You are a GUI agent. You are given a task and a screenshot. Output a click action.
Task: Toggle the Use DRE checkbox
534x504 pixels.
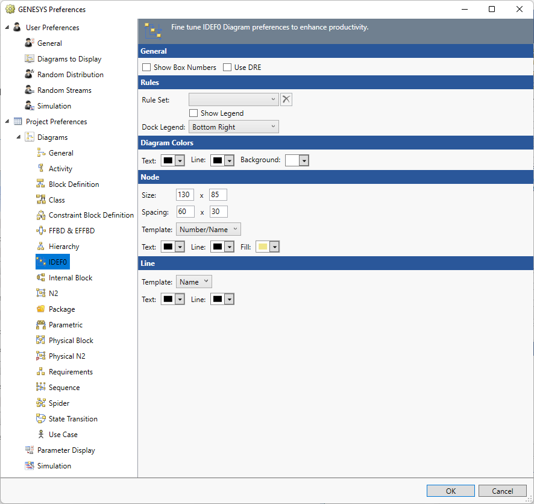227,68
